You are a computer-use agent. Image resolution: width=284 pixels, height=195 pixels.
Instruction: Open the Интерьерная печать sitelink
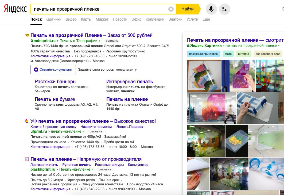[130, 82]
